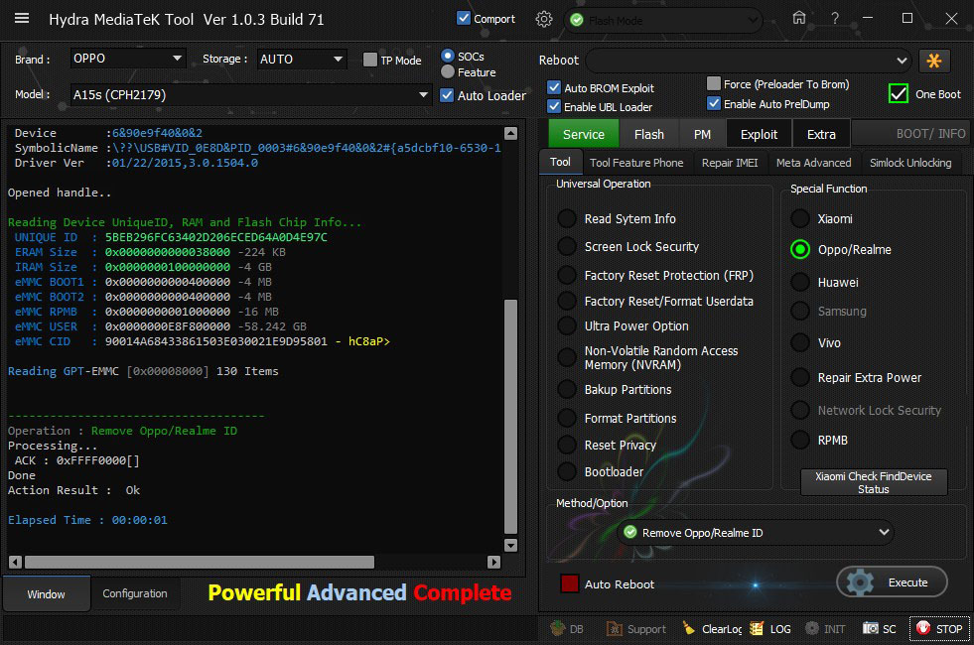This screenshot has height=645, width=974.
Task: Select Read Sytem Info option
Action: pyautogui.click(x=567, y=218)
